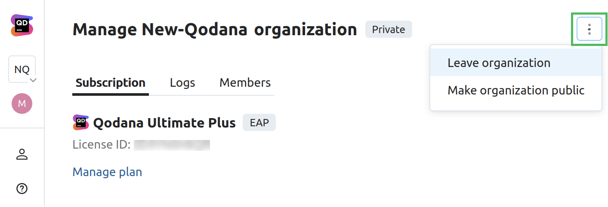
Task: Click the Qodana logo in the sidebar
Action: pos(22,25)
